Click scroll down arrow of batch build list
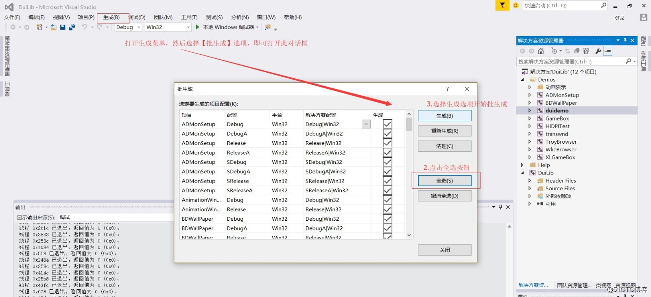 [x=409, y=235]
